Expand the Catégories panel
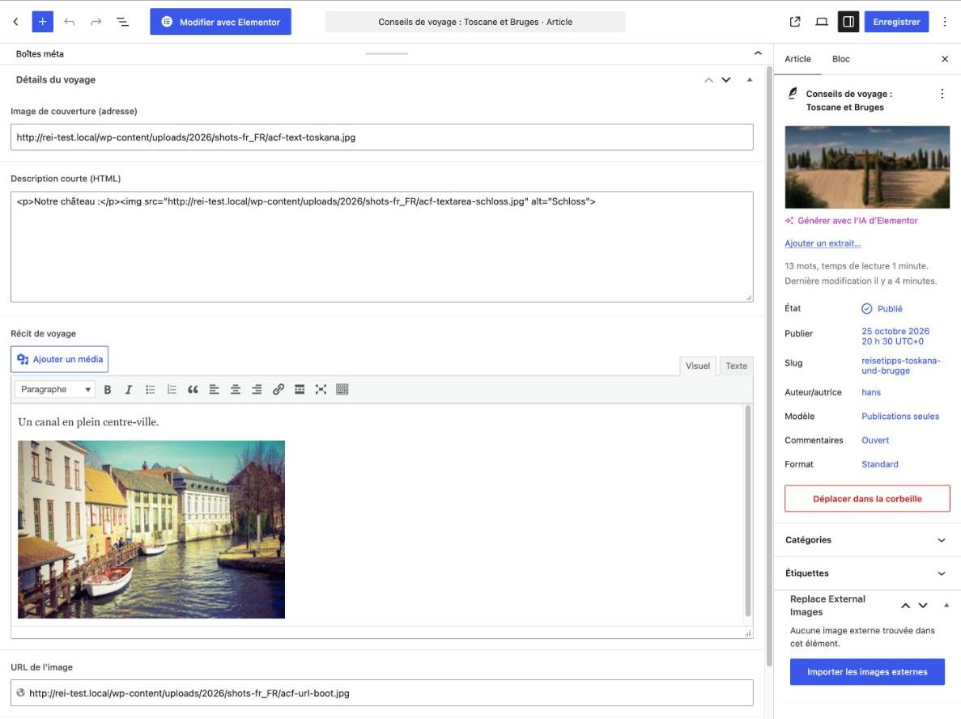961x719 pixels. coord(866,540)
